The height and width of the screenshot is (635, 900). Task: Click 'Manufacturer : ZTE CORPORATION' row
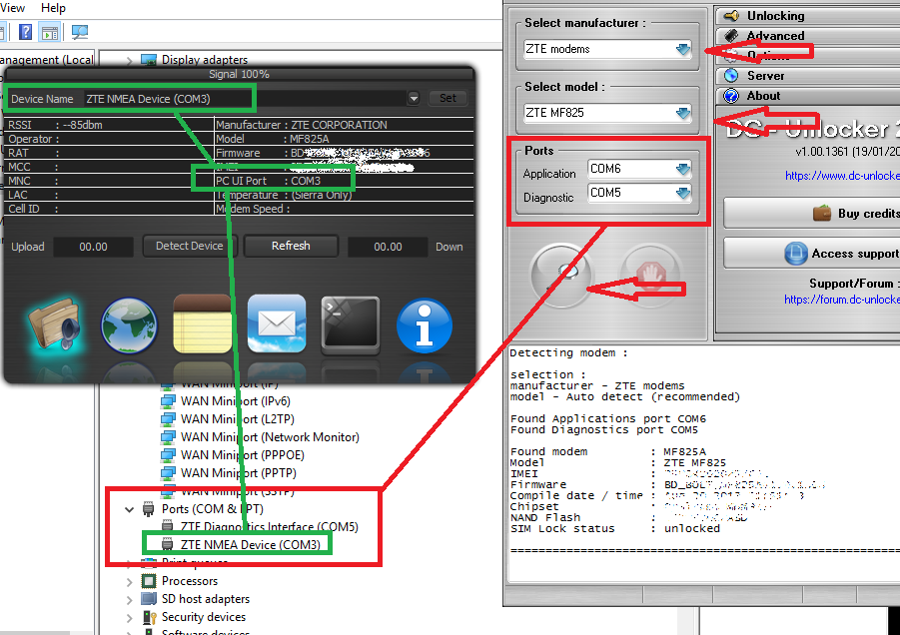click(345, 125)
